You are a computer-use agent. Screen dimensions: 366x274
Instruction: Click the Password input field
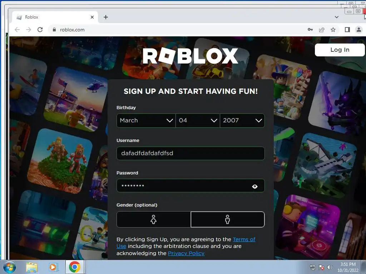tap(191, 186)
